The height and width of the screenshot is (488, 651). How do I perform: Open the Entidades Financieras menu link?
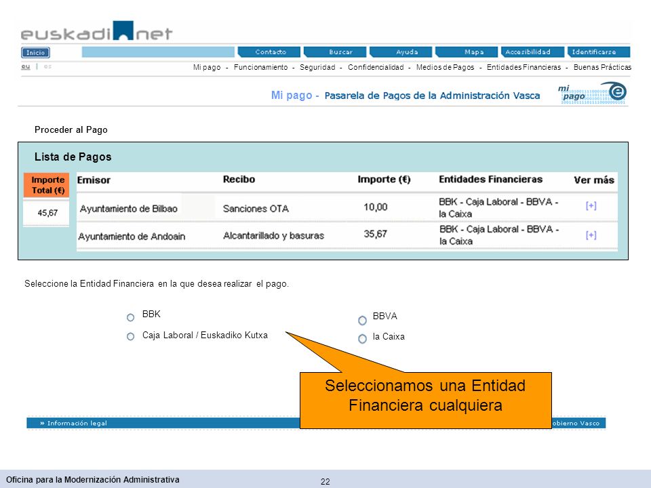(x=524, y=67)
